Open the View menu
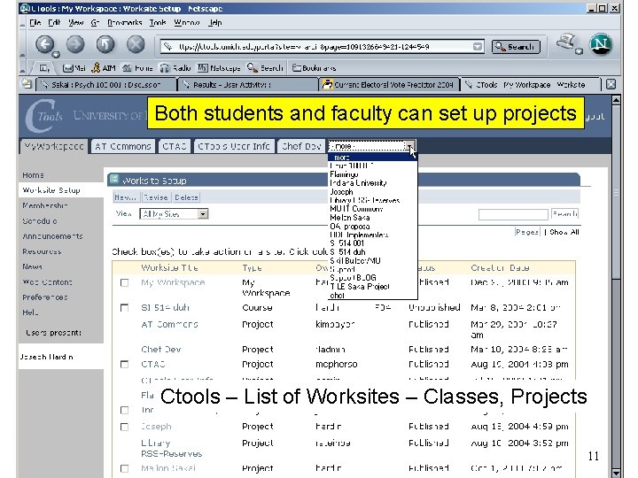Image resolution: width=638 pixels, height=478 pixels. pos(75,22)
